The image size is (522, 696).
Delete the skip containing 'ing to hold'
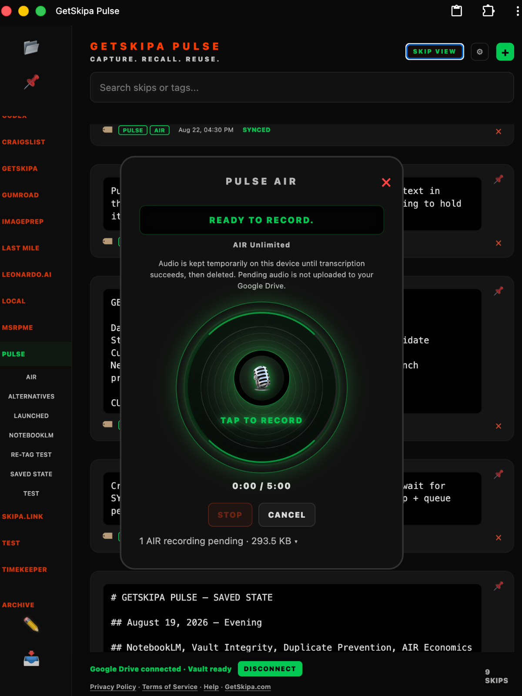click(499, 243)
